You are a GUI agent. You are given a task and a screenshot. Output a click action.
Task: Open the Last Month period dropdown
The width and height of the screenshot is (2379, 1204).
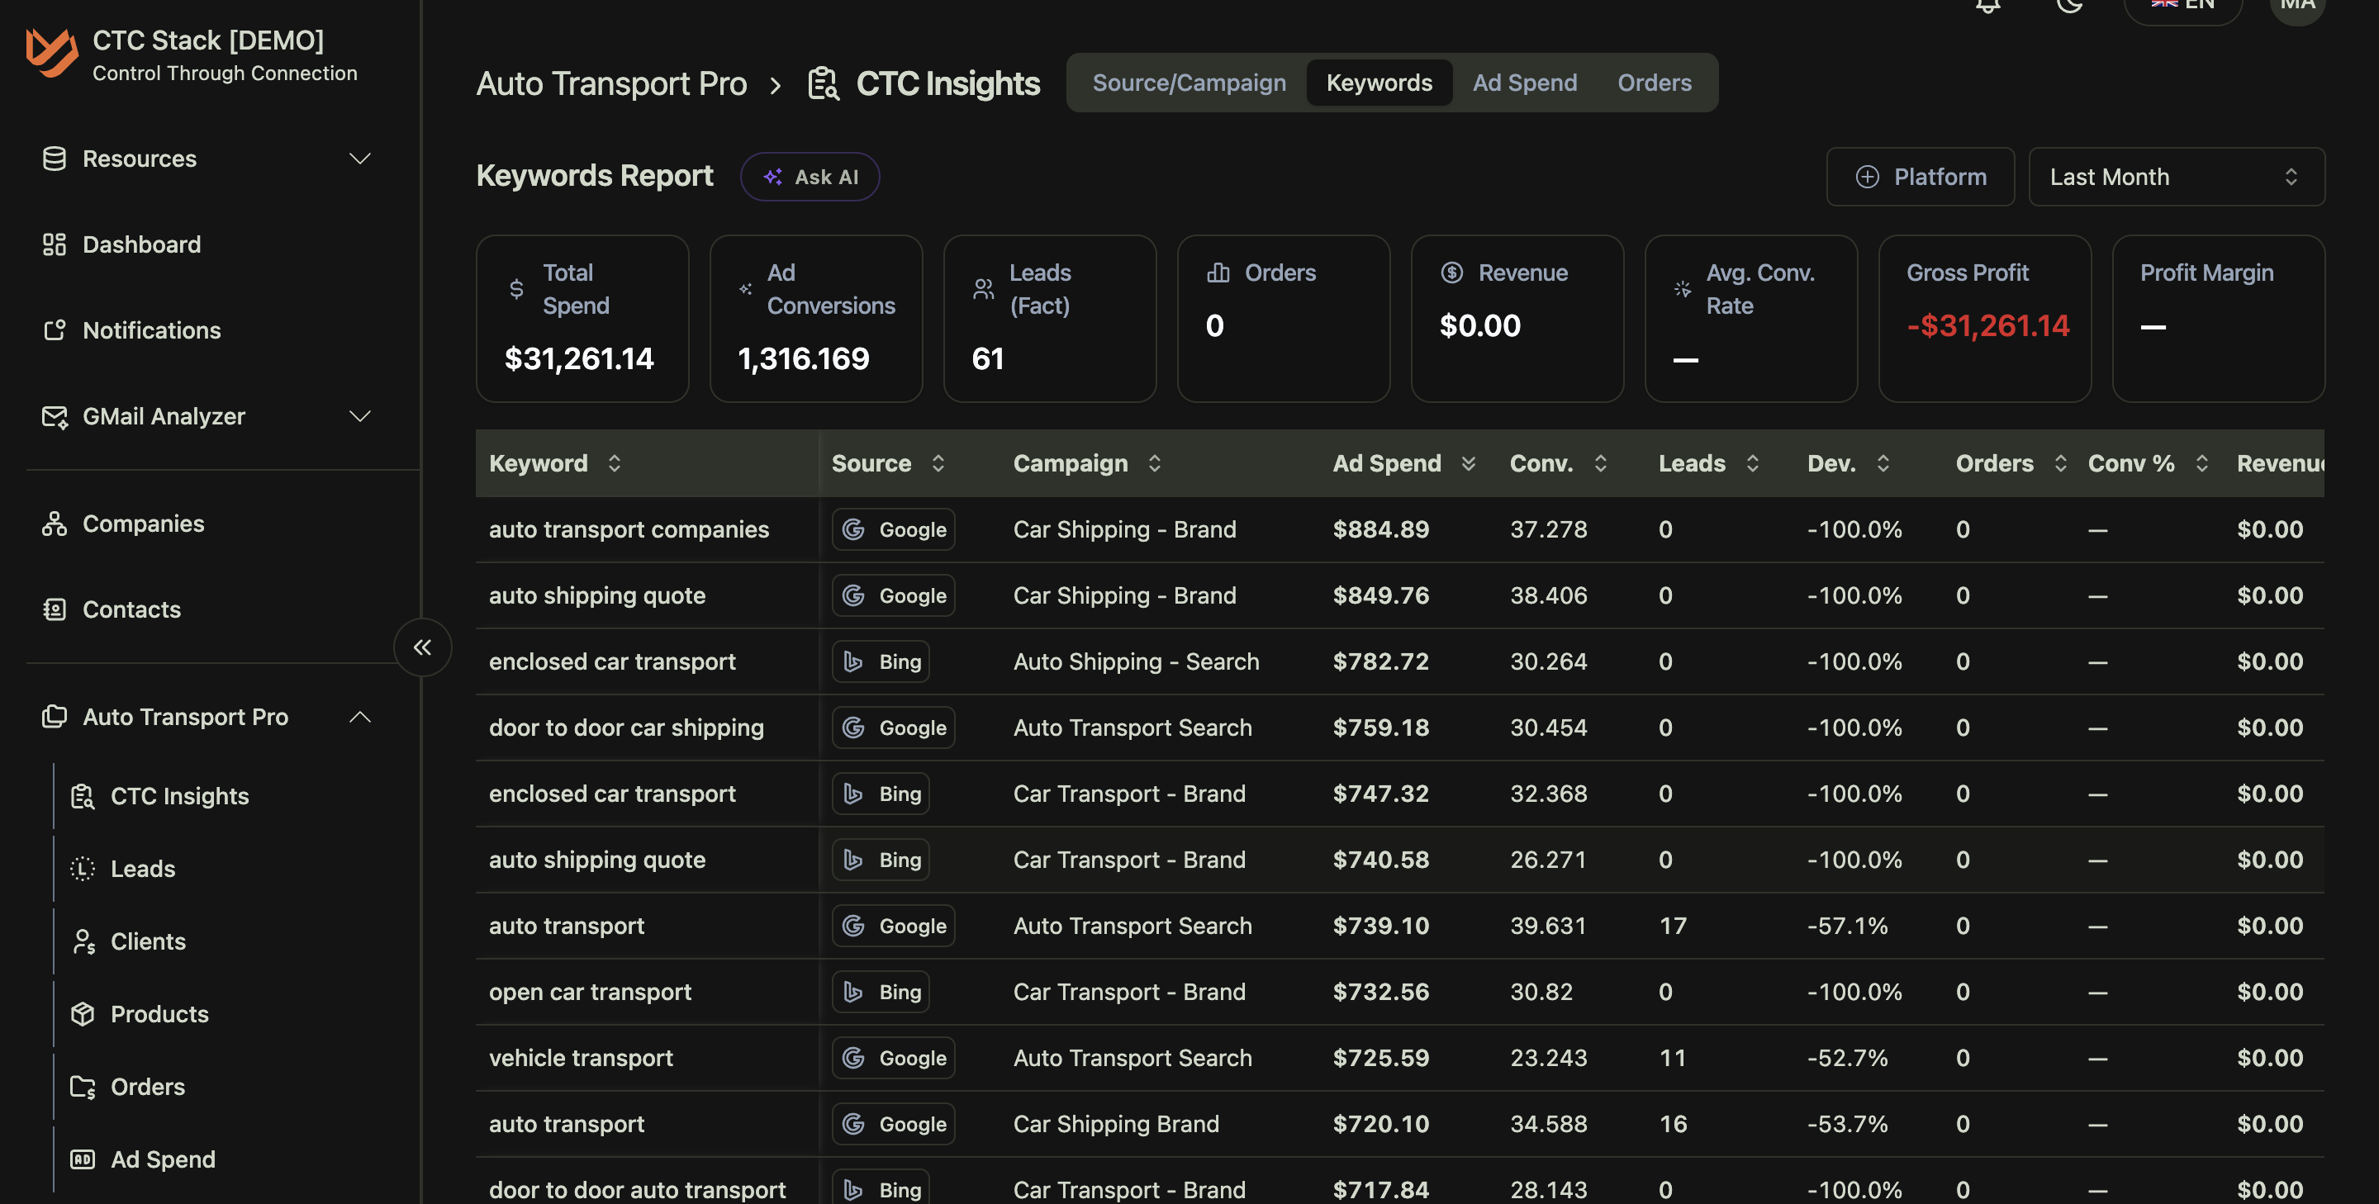tap(2177, 177)
